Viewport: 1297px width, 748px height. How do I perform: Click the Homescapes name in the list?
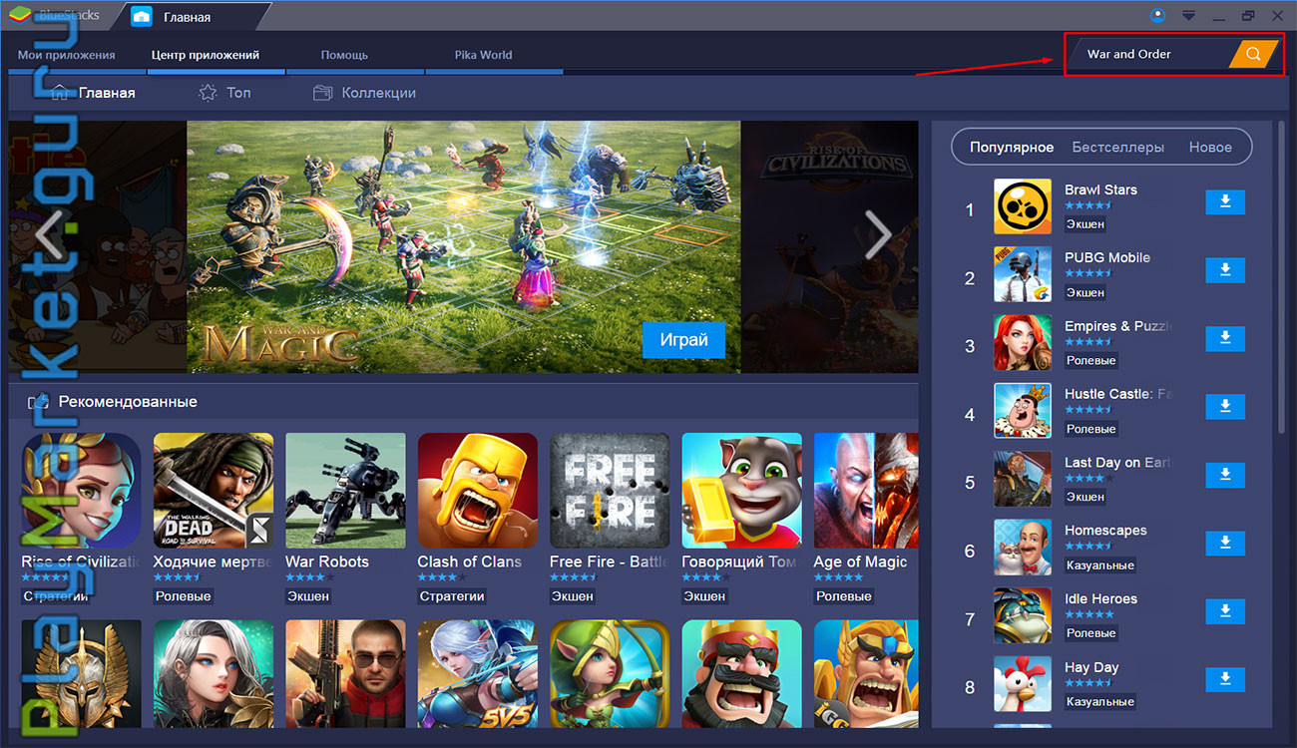pyautogui.click(x=1105, y=531)
